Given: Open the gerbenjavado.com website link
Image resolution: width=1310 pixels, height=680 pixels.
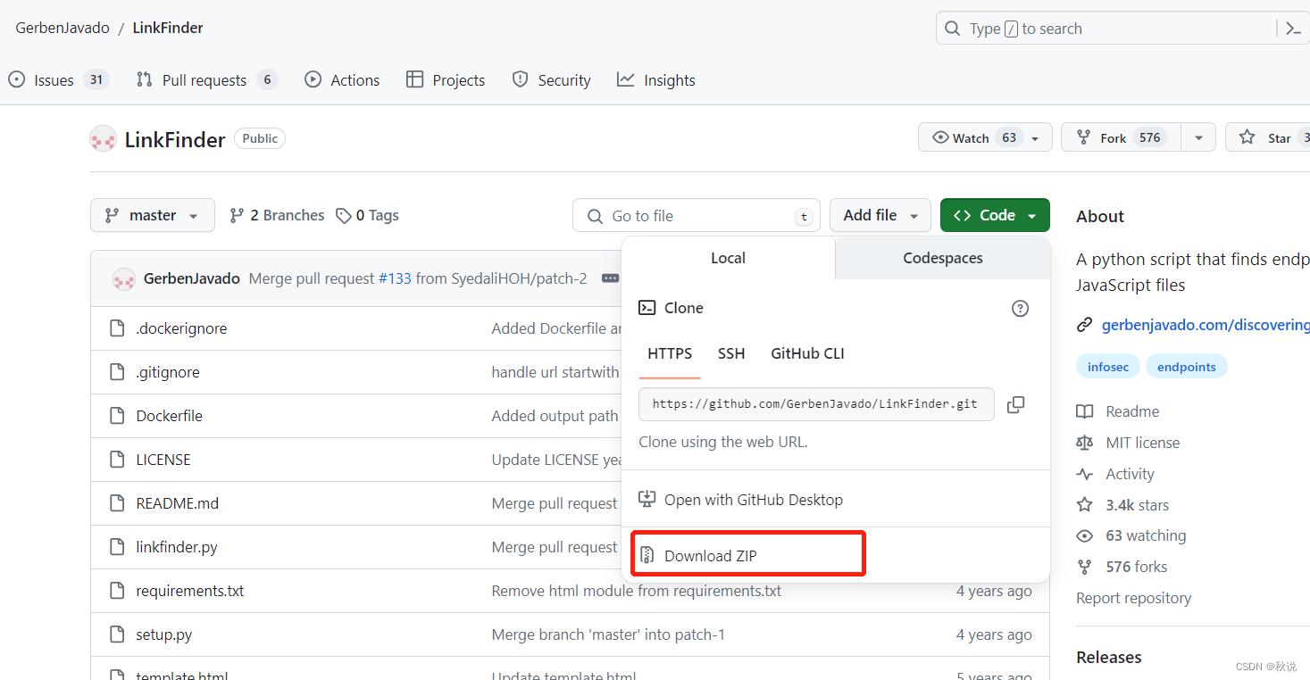Looking at the screenshot, I should click(1206, 325).
